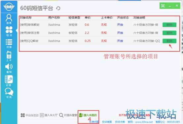Open the 通知 speaker sidebar icon

(9, 68)
